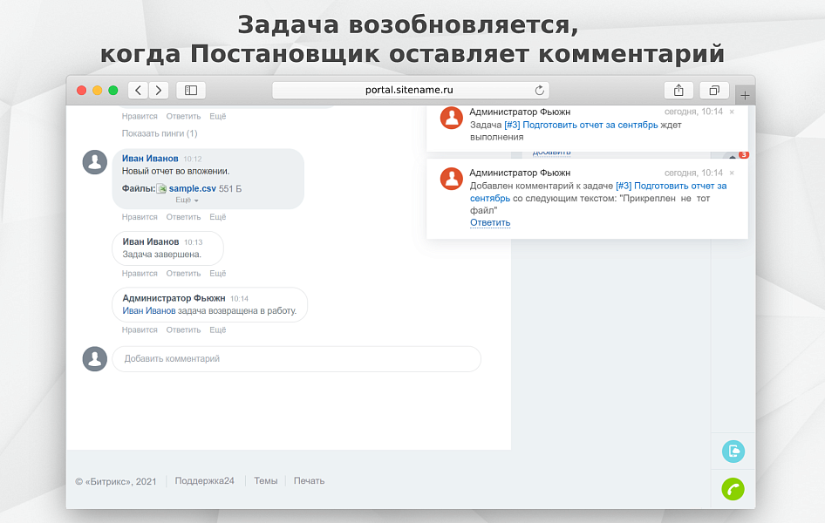The height and width of the screenshot is (523, 825).
Task: Expand «Ещё» under the sample.csv attachment
Action: pyautogui.click(x=185, y=200)
